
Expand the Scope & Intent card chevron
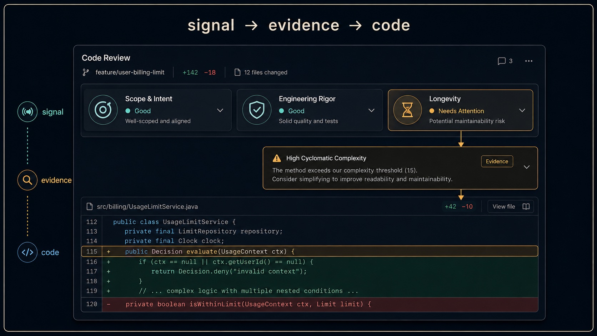[x=220, y=110]
